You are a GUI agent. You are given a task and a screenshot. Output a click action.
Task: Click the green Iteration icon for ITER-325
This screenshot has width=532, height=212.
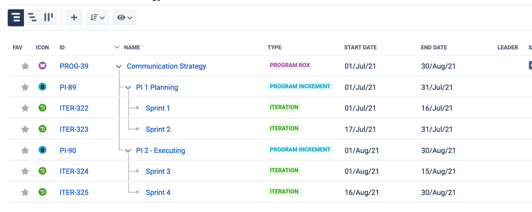(43, 192)
